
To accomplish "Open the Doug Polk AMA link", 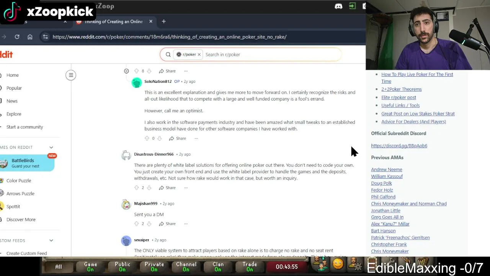I will (381, 183).
